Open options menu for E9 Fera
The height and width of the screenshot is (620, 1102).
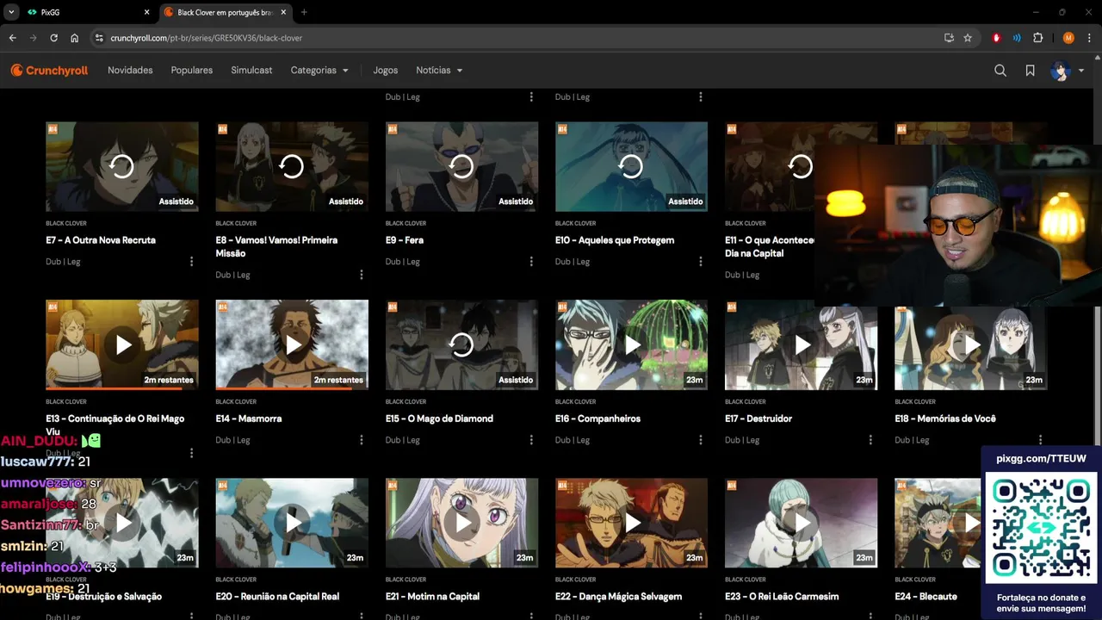point(530,262)
